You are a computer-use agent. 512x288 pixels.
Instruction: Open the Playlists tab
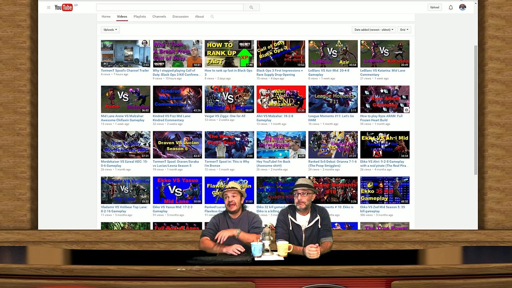140,16
